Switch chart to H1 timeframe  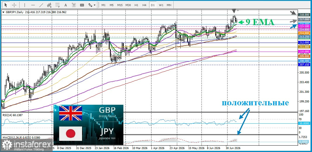tap(136, 5)
